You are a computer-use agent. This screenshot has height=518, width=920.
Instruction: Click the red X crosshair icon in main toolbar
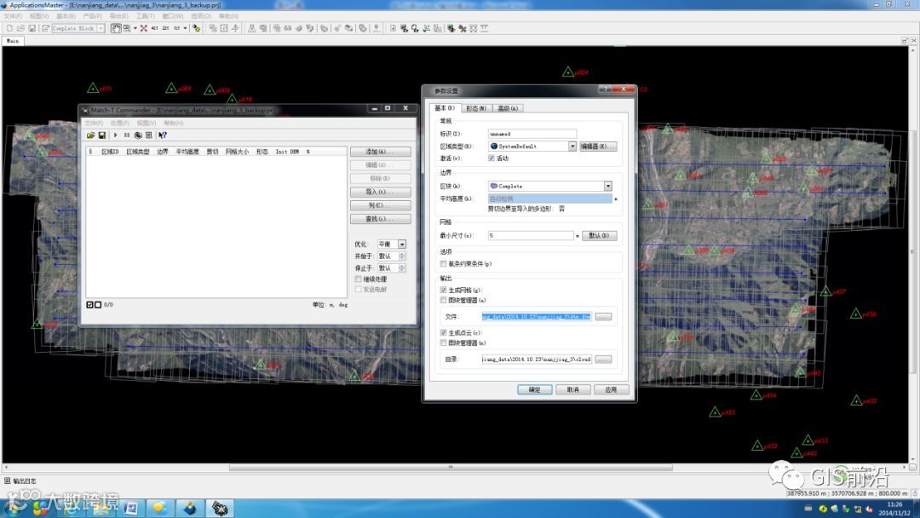point(143,28)
